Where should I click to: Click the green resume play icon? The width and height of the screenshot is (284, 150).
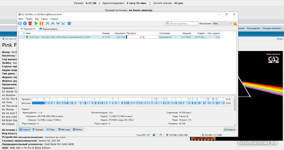coord(36,23)
